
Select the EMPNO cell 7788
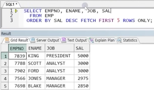coord(17,63)
